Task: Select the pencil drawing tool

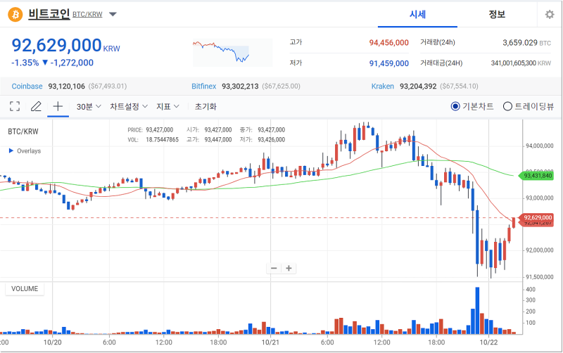Action: pyautogui.click(x=36, y=106)
